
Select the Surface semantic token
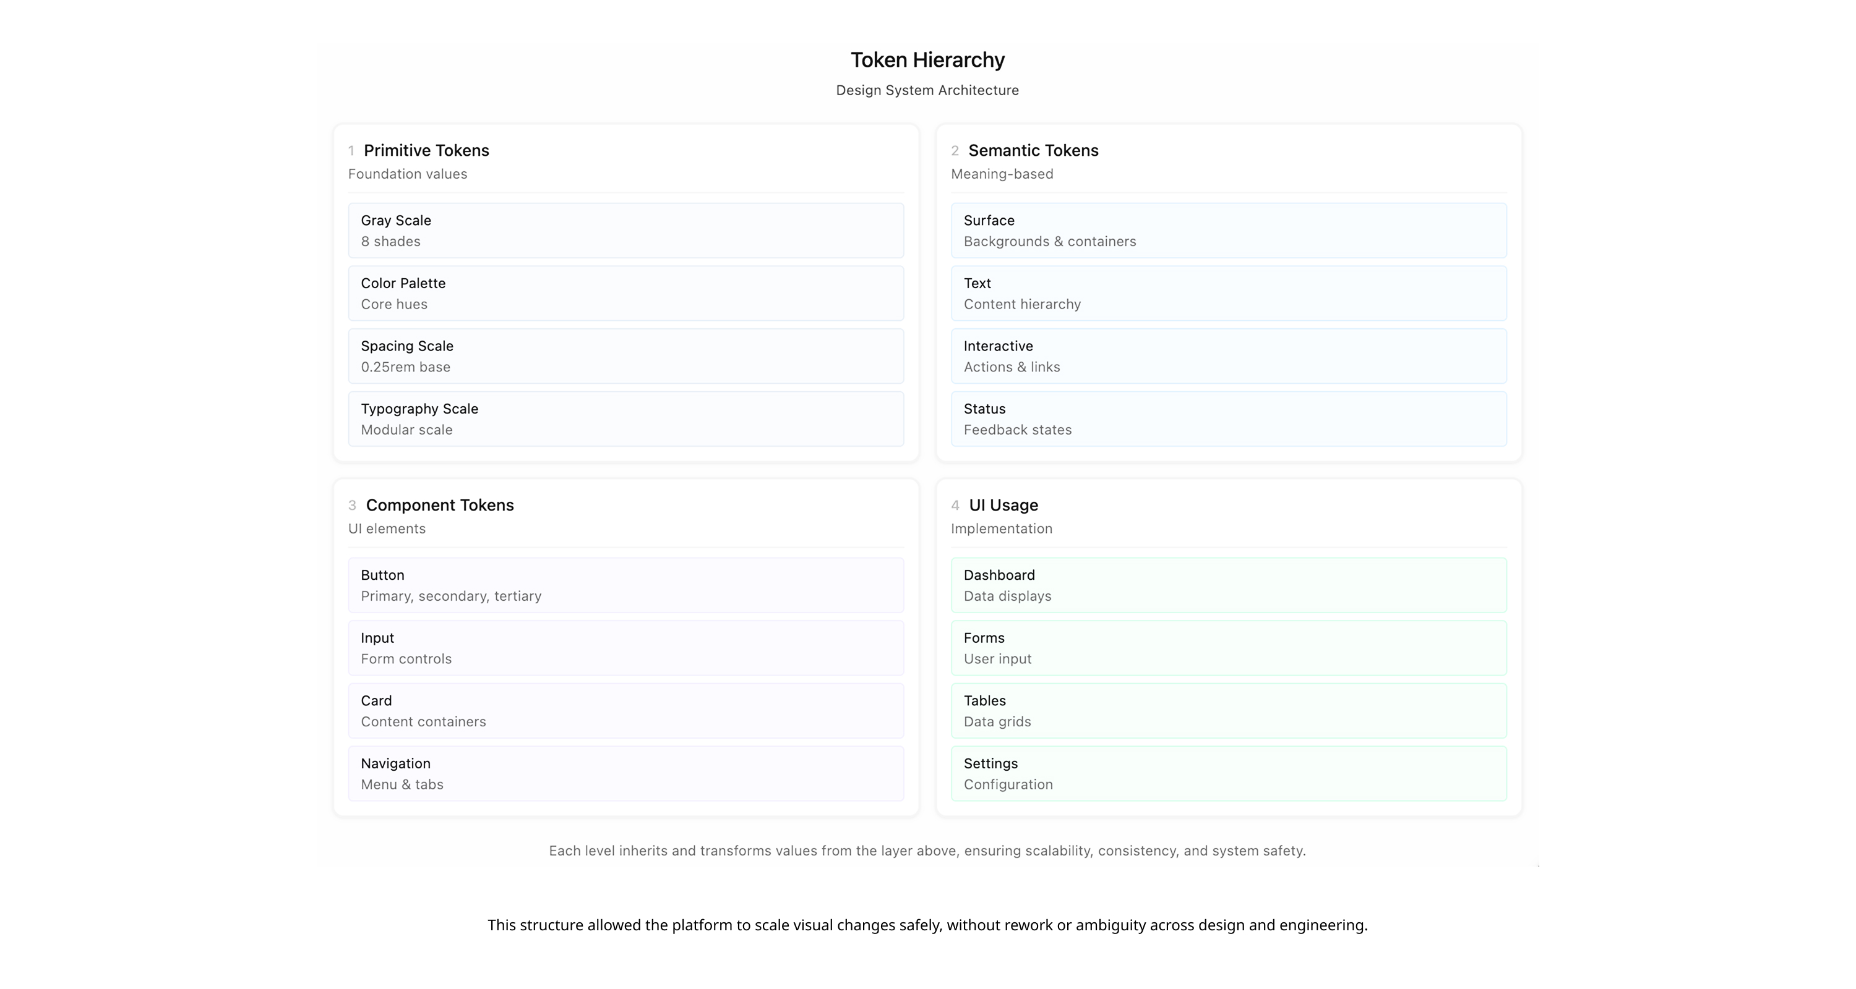pos(1229,231)
